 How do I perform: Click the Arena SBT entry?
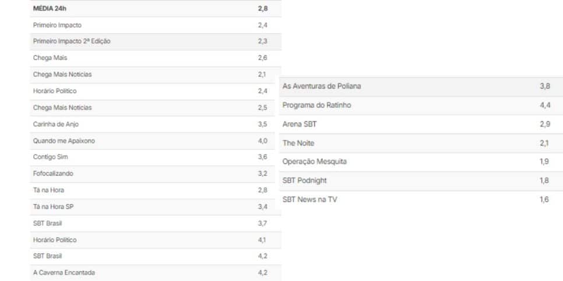[421, 125]
